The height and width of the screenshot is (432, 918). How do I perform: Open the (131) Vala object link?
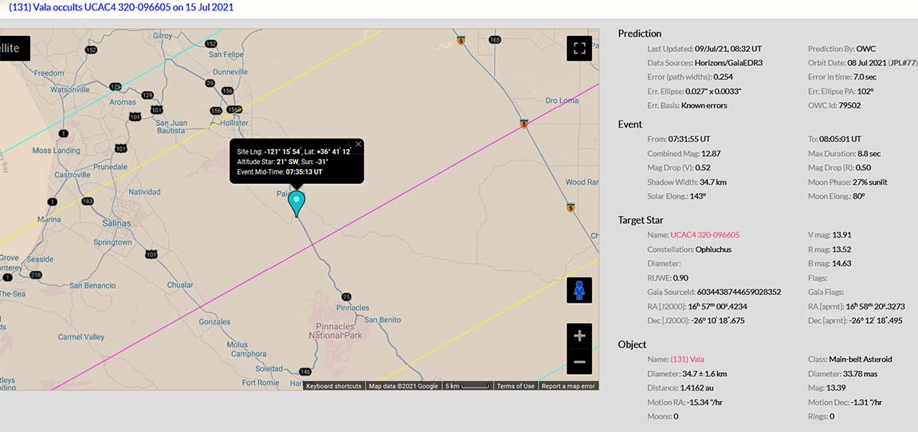[x=688, y=359]
